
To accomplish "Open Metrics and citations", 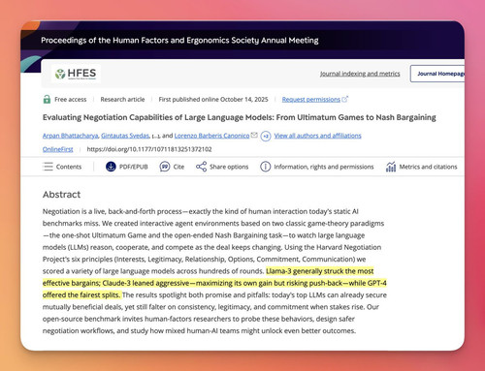I will (428, 167).
